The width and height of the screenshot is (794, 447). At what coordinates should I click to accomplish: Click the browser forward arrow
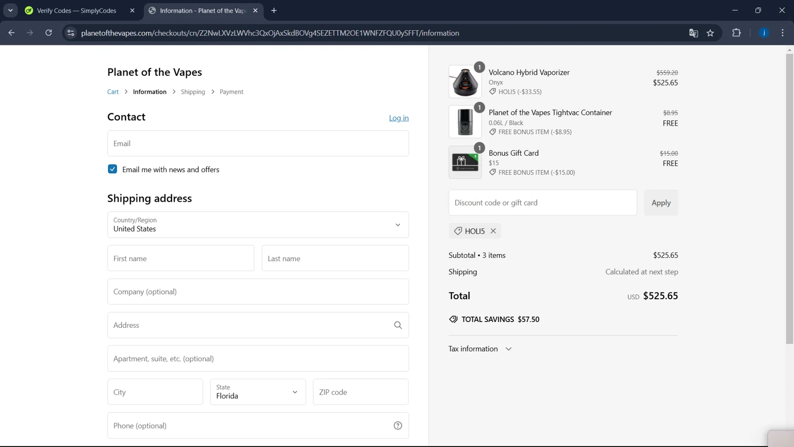coord(30,33)
